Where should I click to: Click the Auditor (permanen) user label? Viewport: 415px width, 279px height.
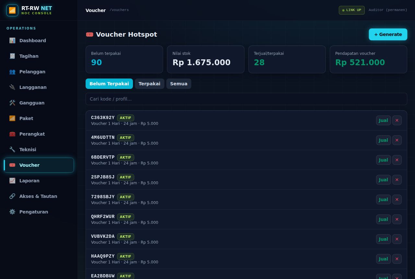[x=388, y=10]
